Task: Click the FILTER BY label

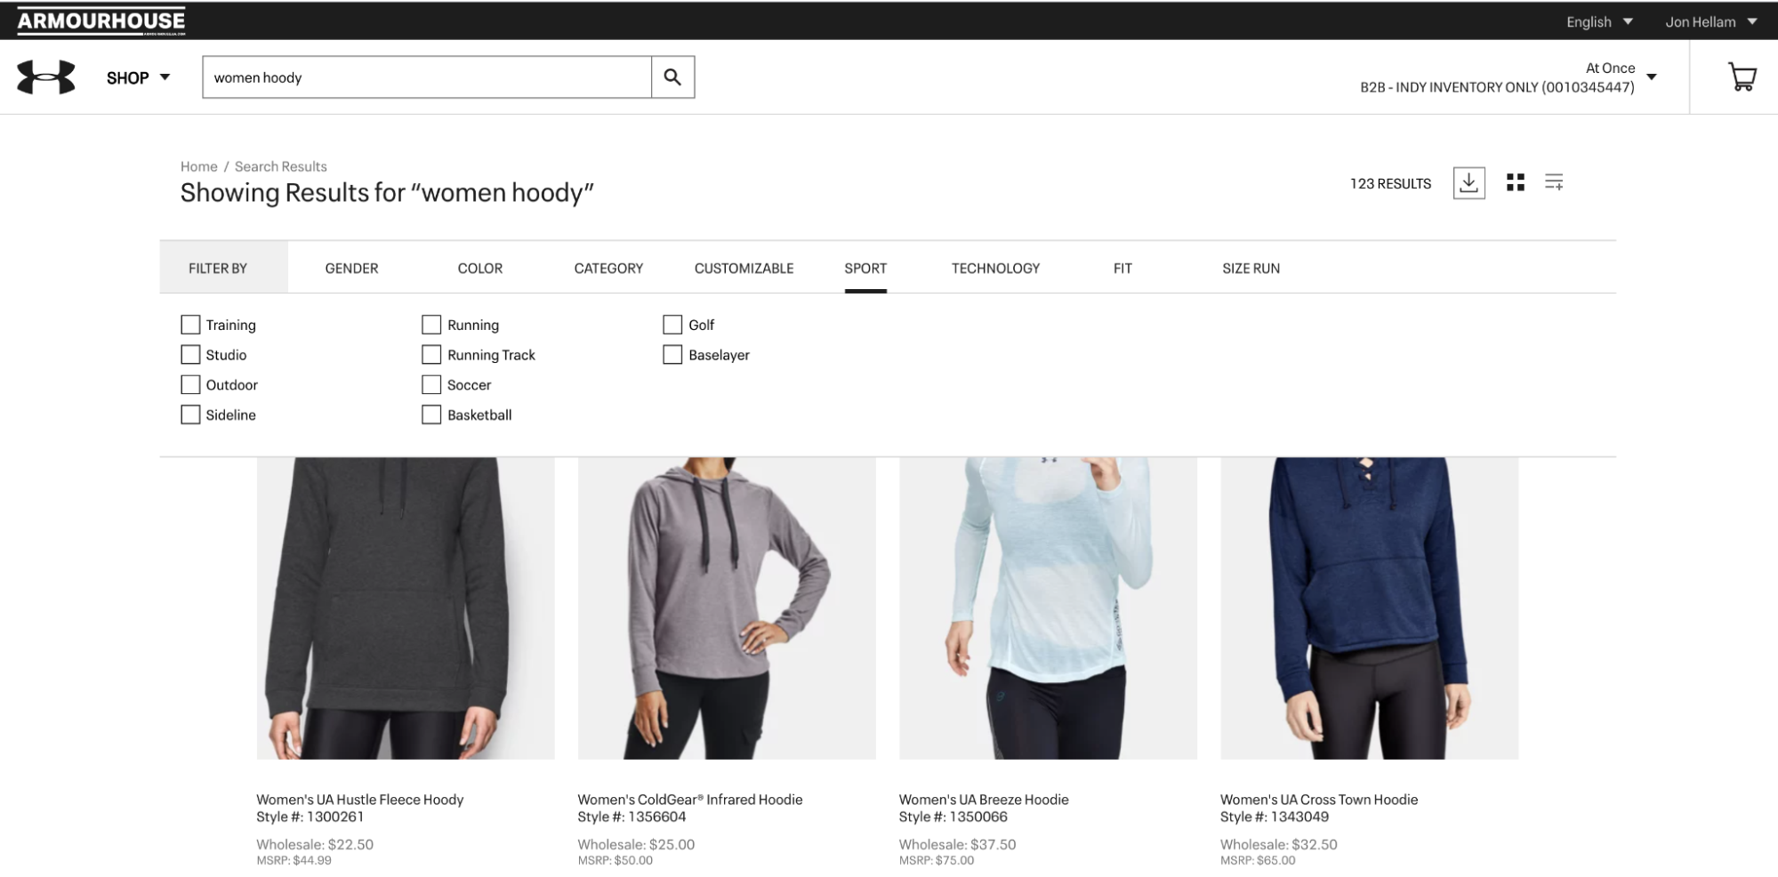Action: (x=218, y=268)
